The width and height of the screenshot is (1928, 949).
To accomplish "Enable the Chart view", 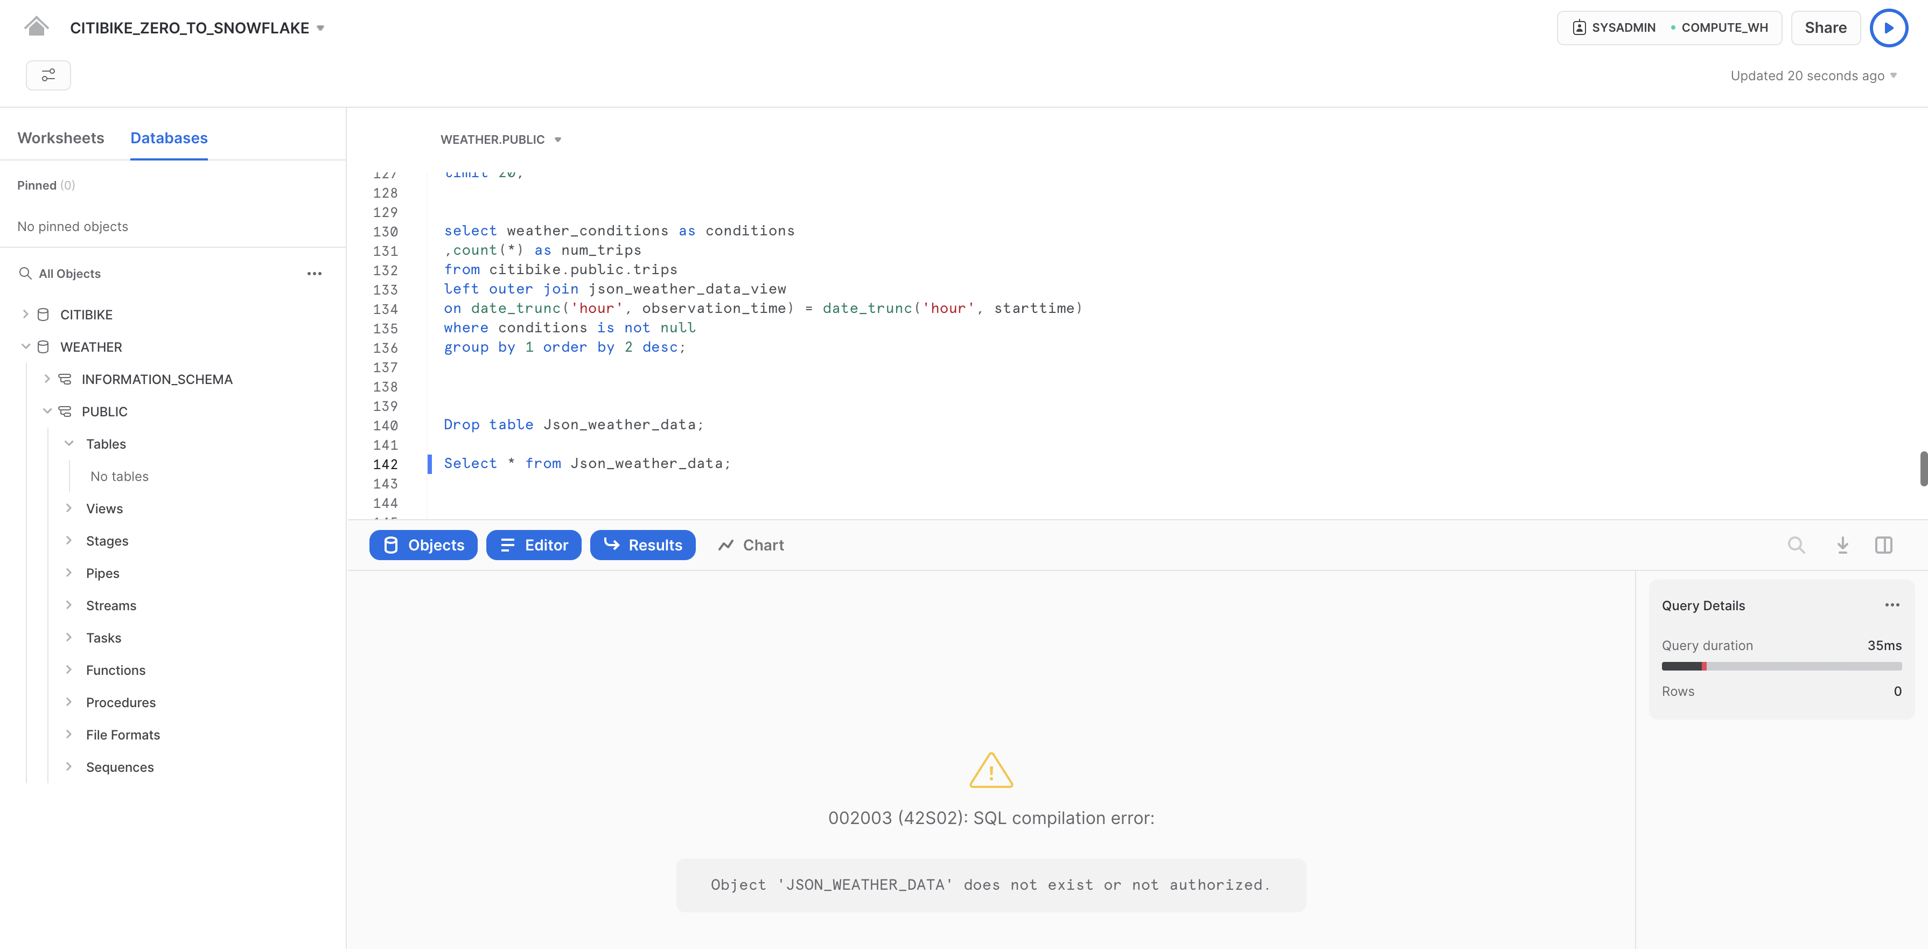I will 751,545.
